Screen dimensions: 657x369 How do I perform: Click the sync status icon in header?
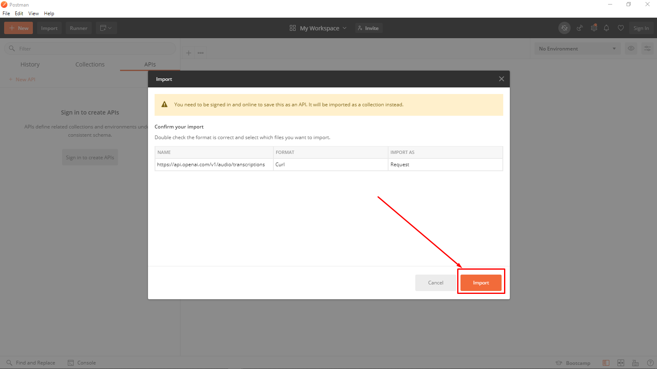[x=564, y=28]
